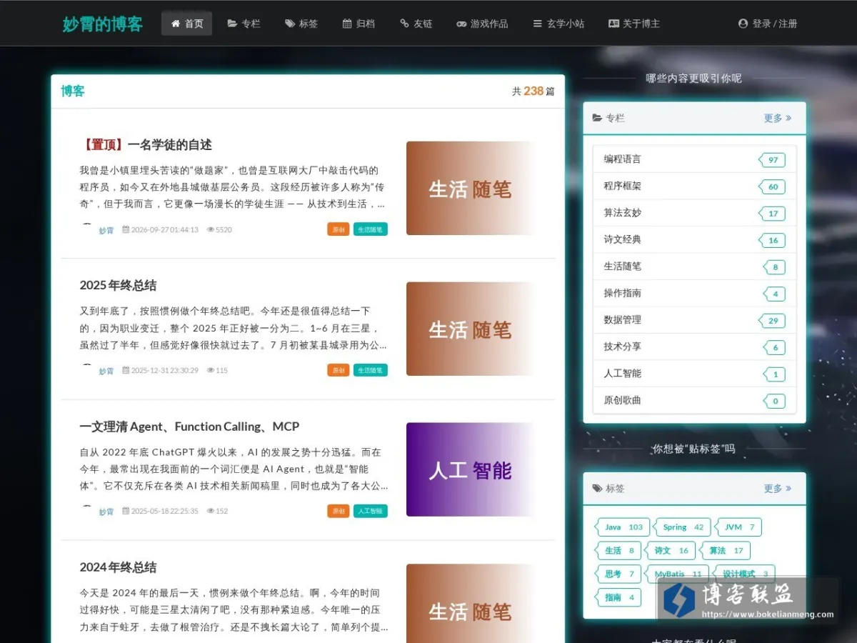Click the 共 238 篇 post count
The height and width of the screenshot is (643, 857).
pos(533,91)
